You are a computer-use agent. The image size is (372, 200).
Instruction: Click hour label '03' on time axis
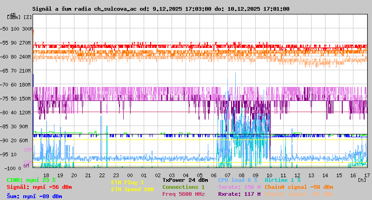tap(172, 175)
